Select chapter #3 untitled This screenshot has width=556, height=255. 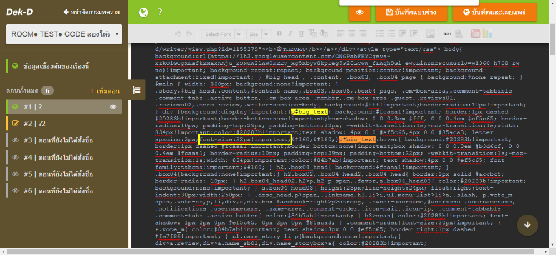coord(64,140)
